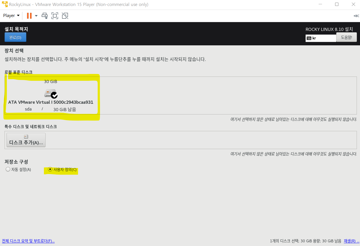Viewport: 360px width, 246px height.
Task: Click the 로컬 표준 디스크 label
Action: [x=18, y=72]
